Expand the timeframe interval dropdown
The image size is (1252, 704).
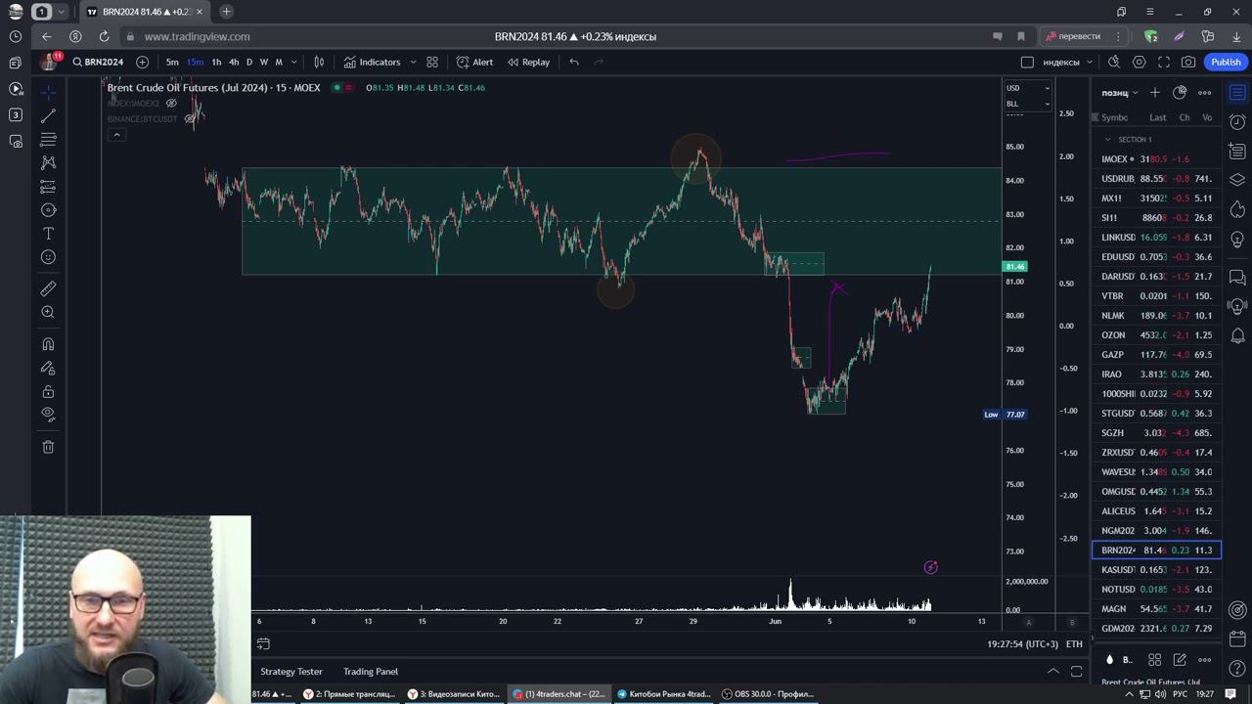pyautogui.click(x=293, y=62)
